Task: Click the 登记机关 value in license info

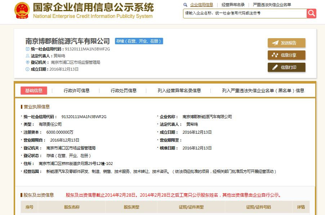Action: (71, 148)
